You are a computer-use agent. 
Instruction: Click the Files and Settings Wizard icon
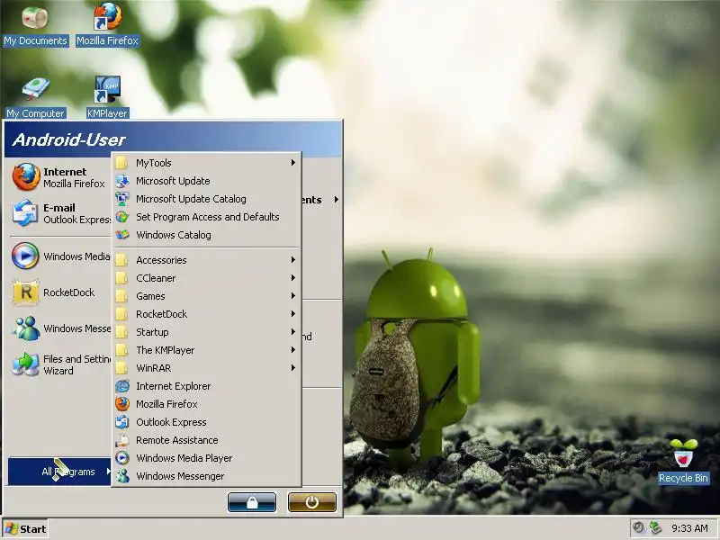point(26,364)
